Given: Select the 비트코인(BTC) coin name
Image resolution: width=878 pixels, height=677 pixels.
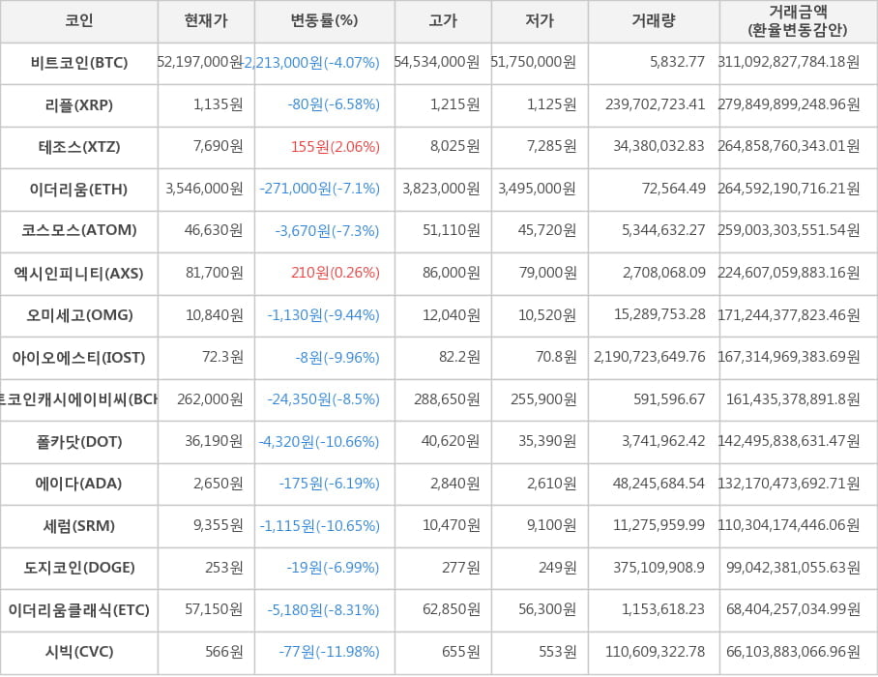Looking at the screenshot, I should click(x=79, y=62).
